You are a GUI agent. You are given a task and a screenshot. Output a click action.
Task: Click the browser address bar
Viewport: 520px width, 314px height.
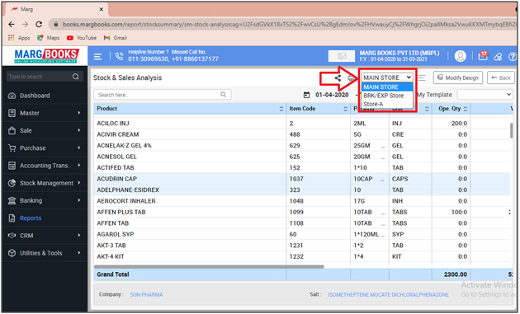(x=282, y=24)
